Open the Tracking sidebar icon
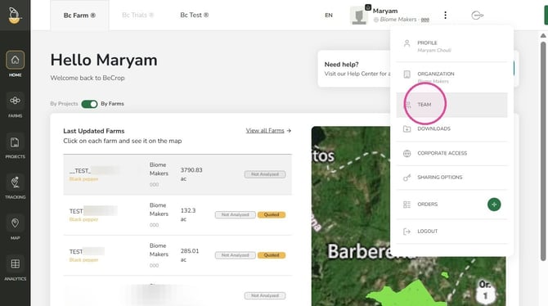 tap(15, 182)
